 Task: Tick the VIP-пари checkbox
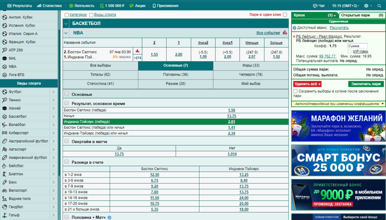point(349,51)
